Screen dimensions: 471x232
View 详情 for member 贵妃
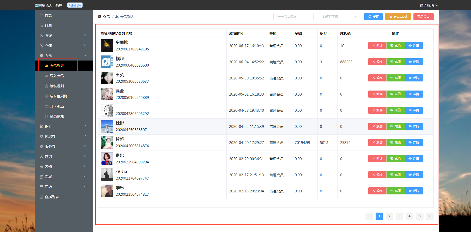click(x=414, y=159)
